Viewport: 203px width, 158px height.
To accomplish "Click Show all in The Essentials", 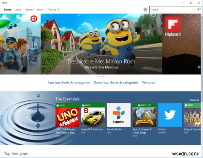I will [x=194, y=100].
